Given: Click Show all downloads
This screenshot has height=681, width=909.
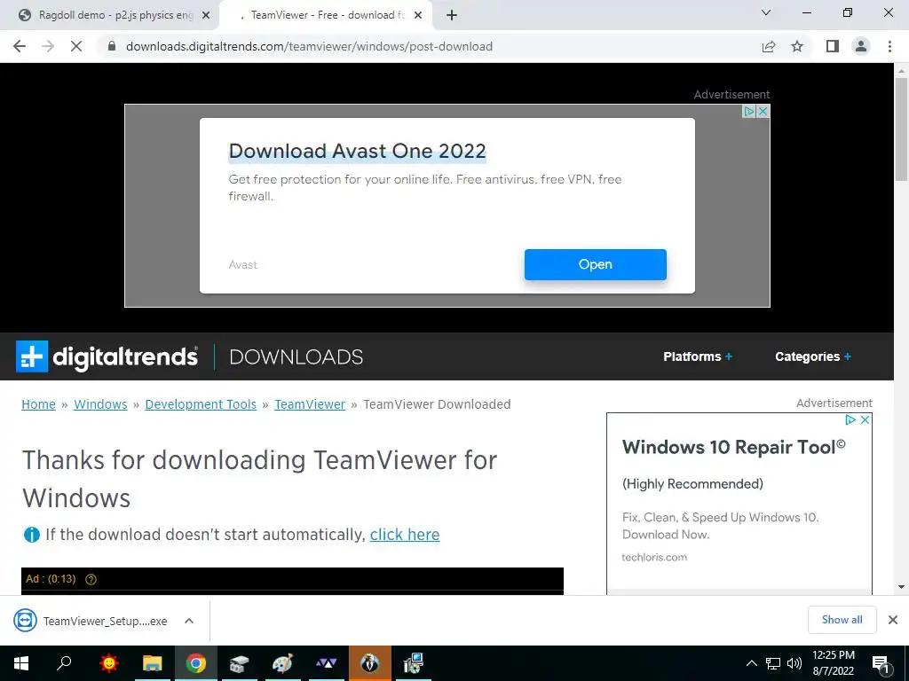Looking at the screenshot, I should (x=842, y=620).
